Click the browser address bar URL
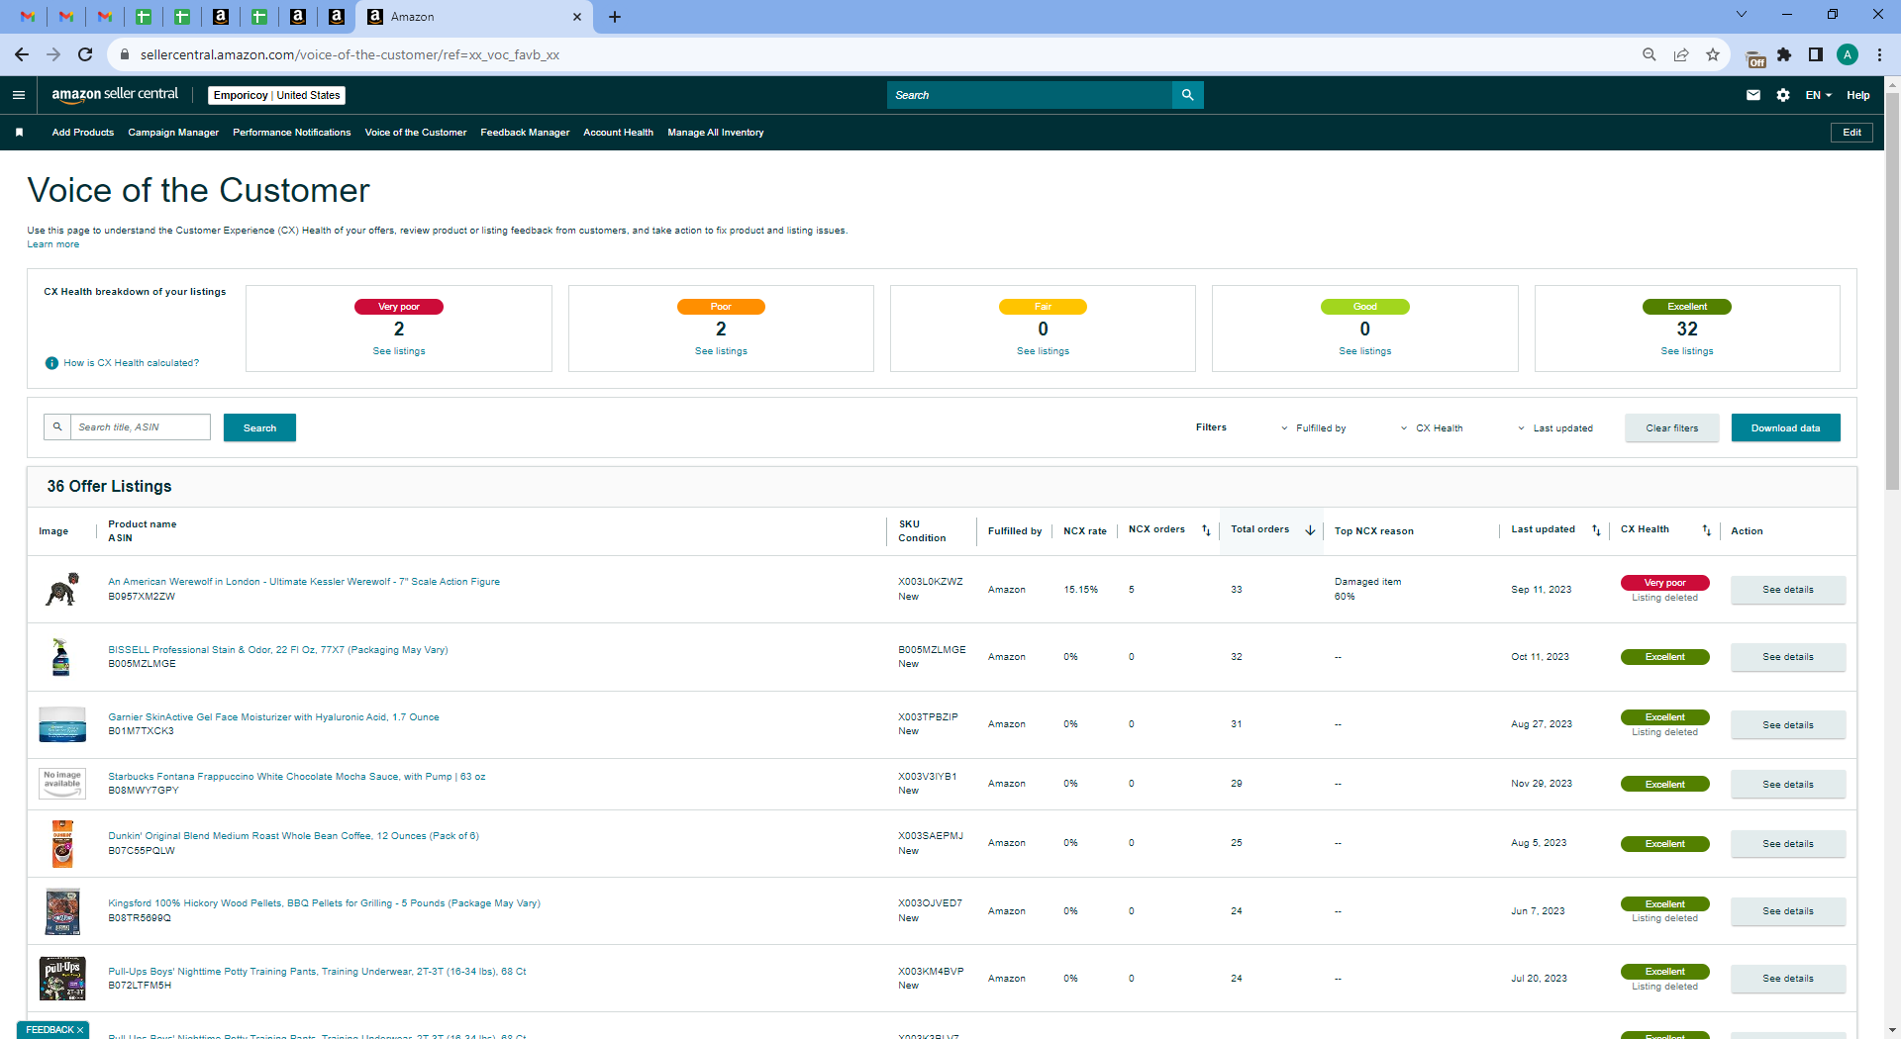 coord(350,54)
